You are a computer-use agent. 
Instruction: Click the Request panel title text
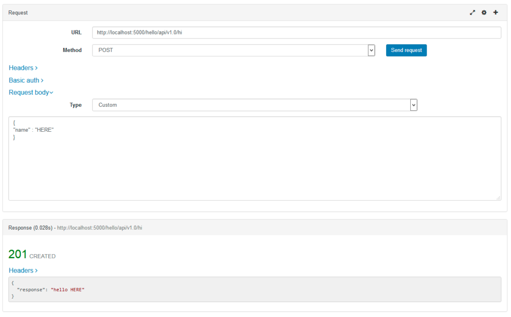18,12
